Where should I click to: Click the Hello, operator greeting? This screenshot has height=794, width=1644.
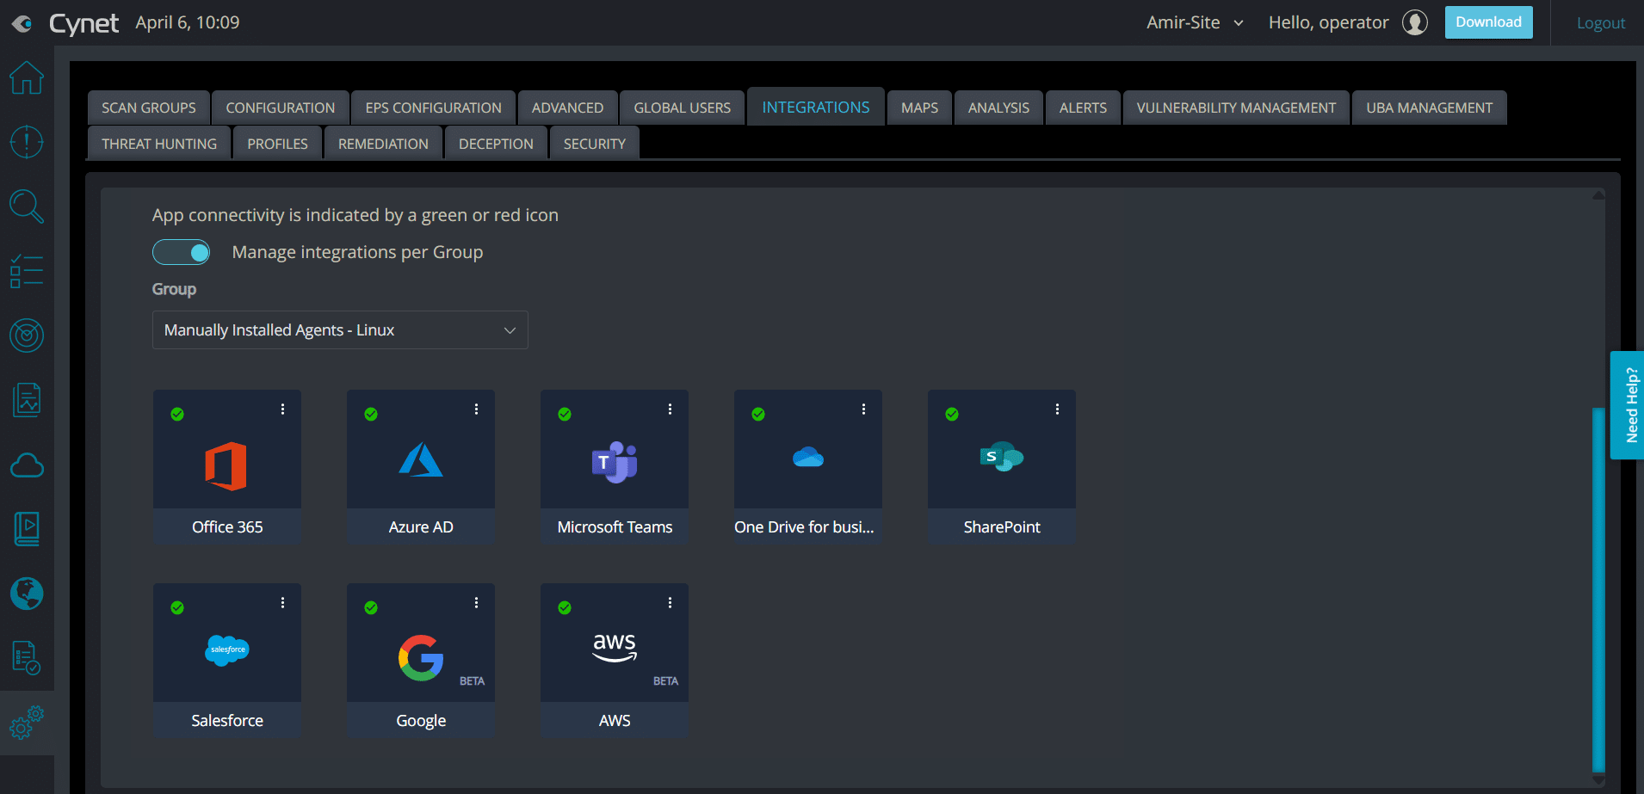1328,22
